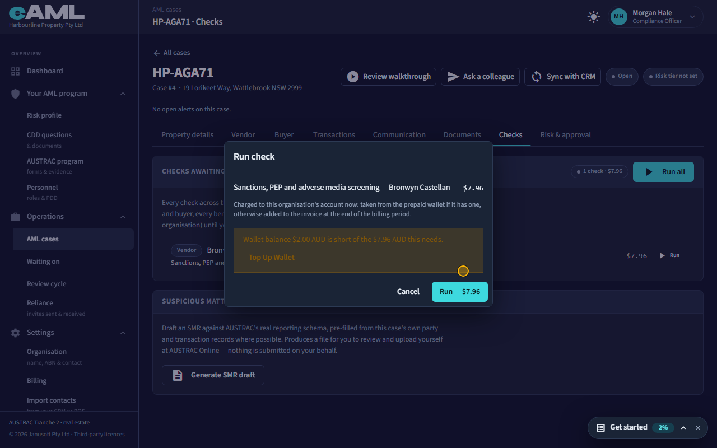Select the Documents tab

pos(462,134)
